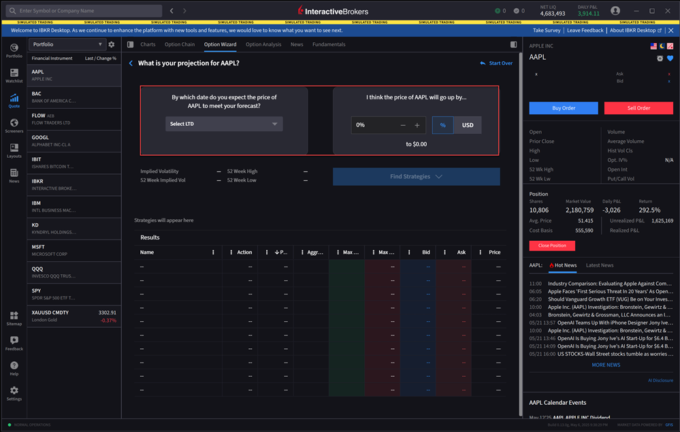
Task: Open the portfolio list gear settings
Action: coord(112,44)
